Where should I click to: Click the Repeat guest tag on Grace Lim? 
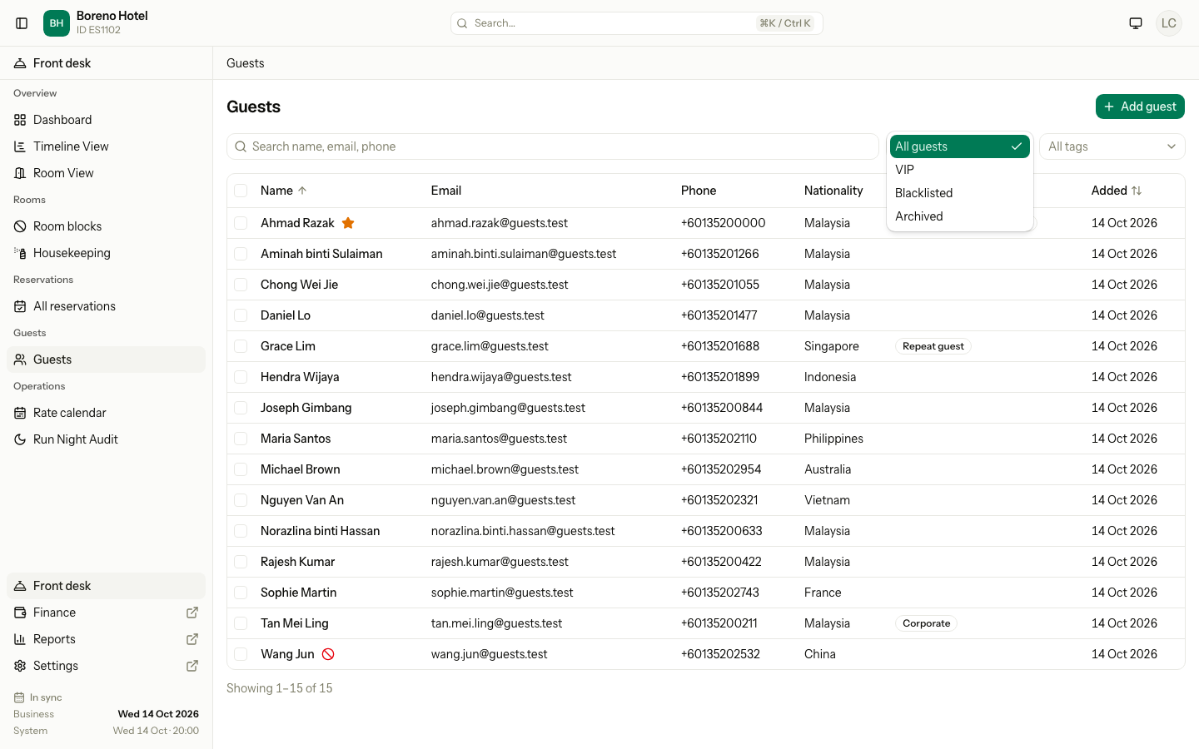pos(933,346)
